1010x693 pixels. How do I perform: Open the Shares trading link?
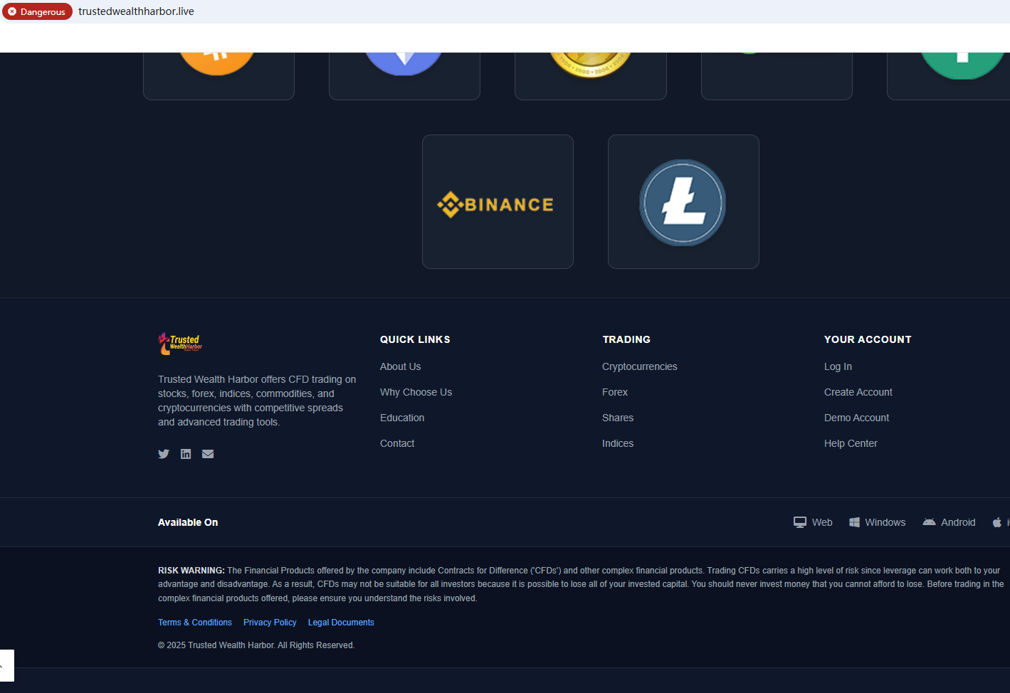tap(618, 418)
